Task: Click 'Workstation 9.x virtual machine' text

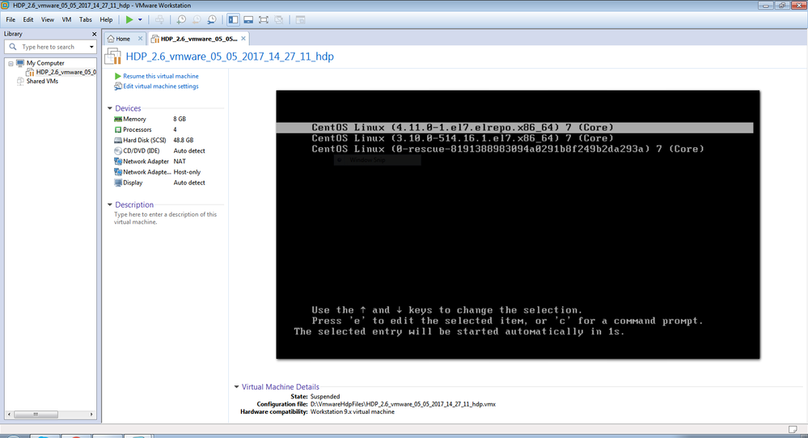Action: tap(353, 412)
